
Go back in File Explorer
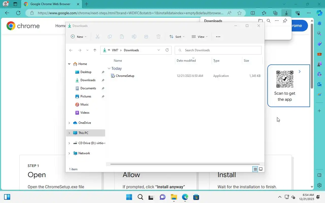tap(71, 50)
